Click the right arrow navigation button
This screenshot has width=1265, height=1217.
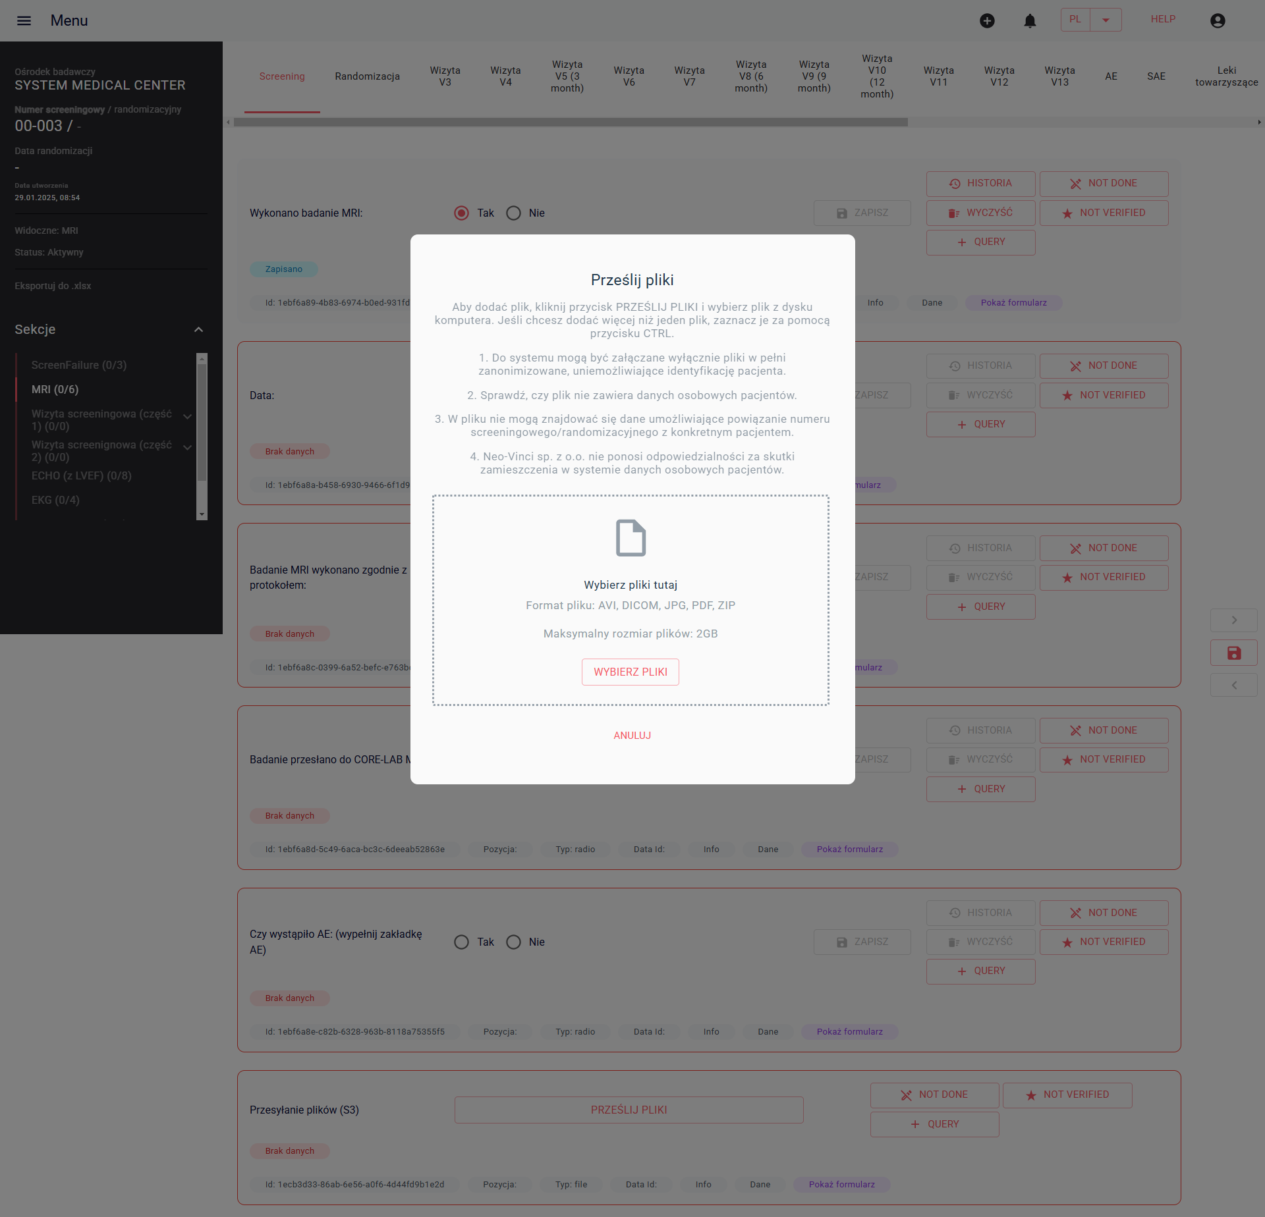point(1233,620)
